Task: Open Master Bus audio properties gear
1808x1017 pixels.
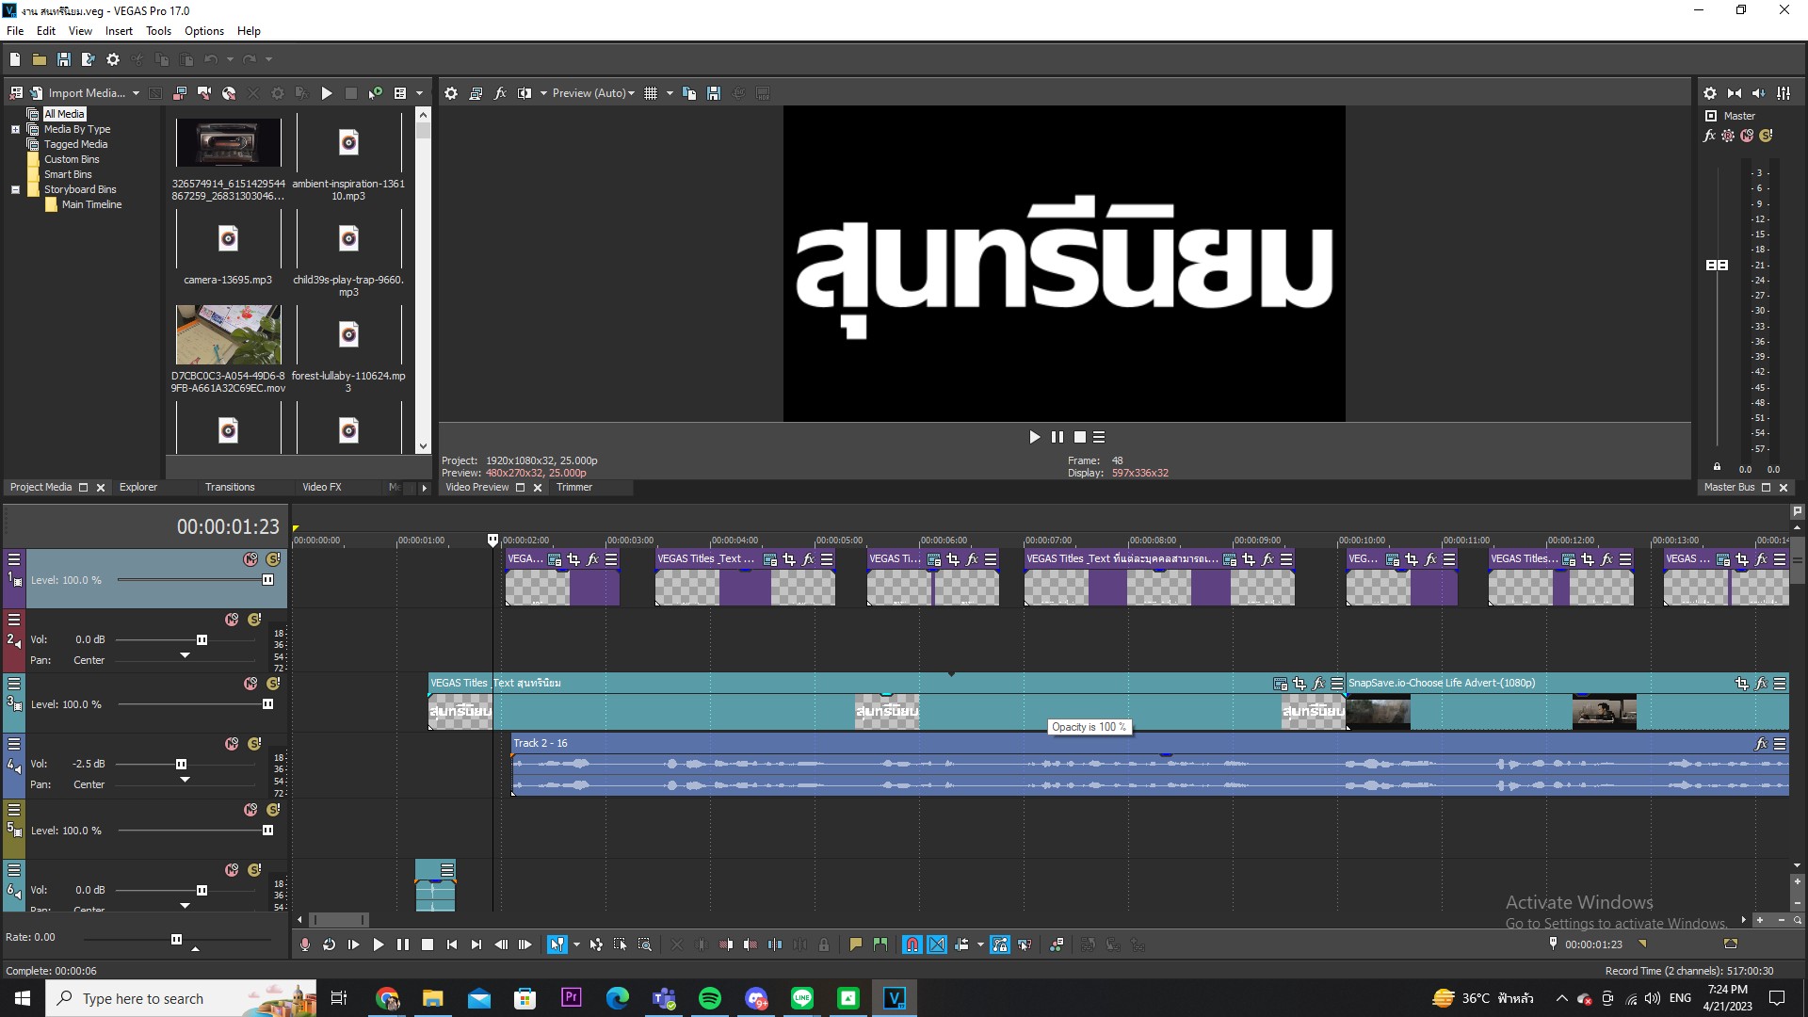Action: (1710, 93)
